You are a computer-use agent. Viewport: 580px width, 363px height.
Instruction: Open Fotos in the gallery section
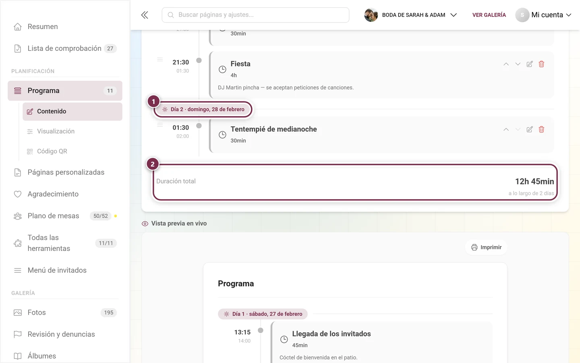65,313
